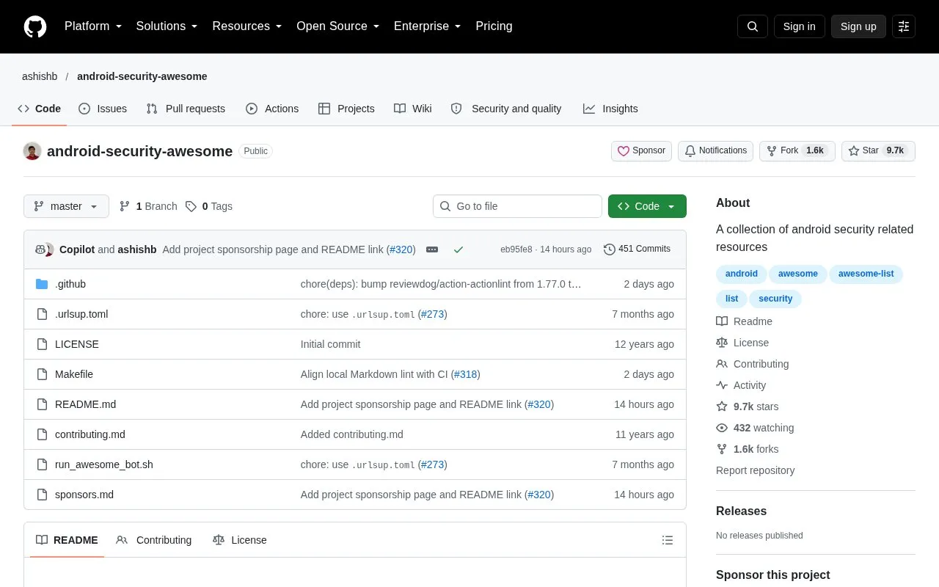Open the 451 Commits history
This screenshot has height=587, width=939.
click(x=637, y=249)
